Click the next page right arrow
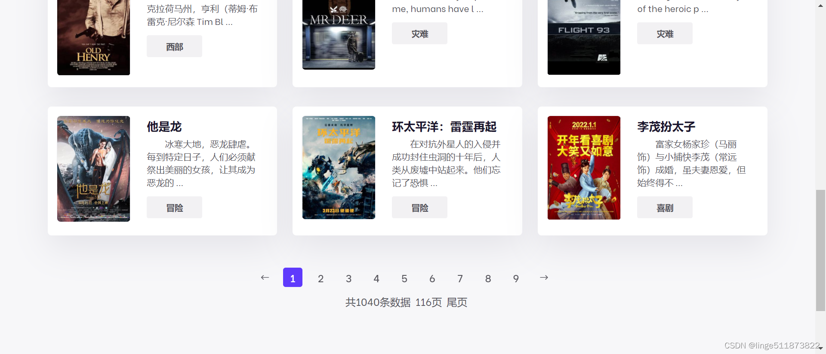Viewport: 826px width, 354px height. pos(544,278)
